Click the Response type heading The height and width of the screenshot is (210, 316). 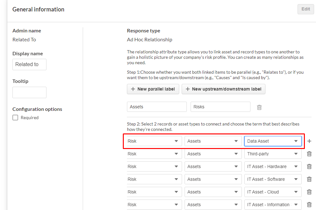click(144, 31)
